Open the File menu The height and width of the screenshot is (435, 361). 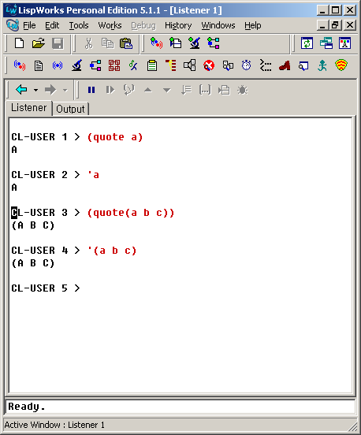[29, 25]
